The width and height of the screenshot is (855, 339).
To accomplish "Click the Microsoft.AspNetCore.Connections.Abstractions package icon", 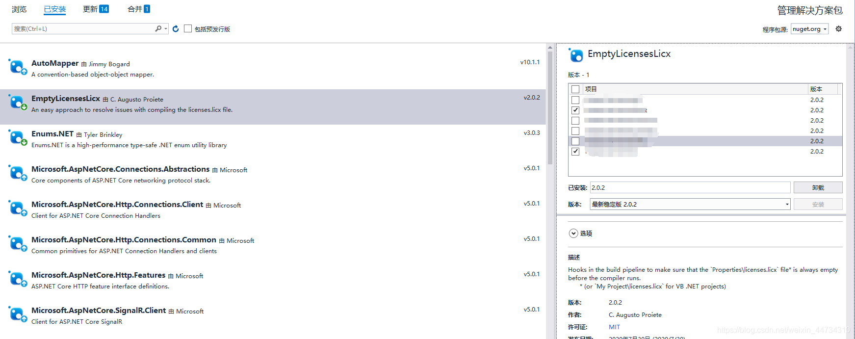I will 17,173.
